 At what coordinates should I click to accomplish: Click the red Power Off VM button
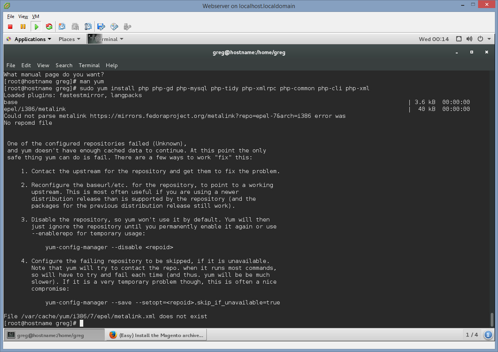coord(10,26)
